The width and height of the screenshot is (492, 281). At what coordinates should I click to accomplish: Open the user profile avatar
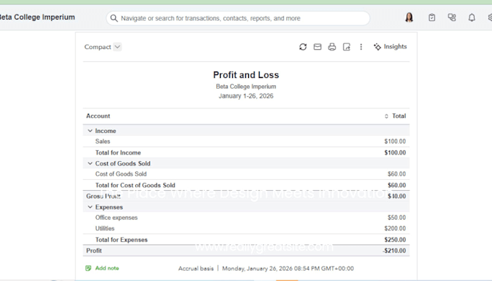(409, 17)
